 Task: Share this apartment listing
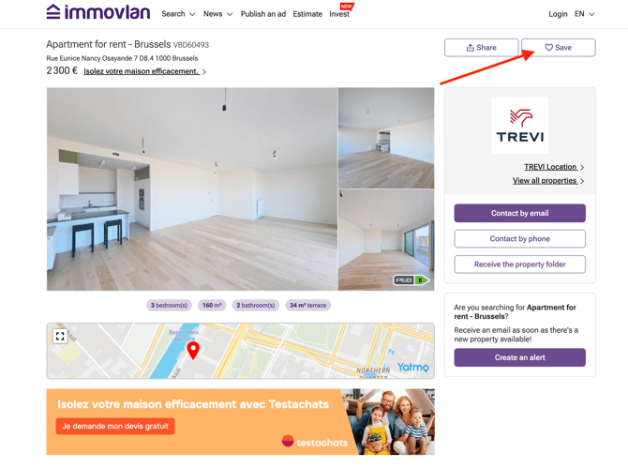[481, 48]
